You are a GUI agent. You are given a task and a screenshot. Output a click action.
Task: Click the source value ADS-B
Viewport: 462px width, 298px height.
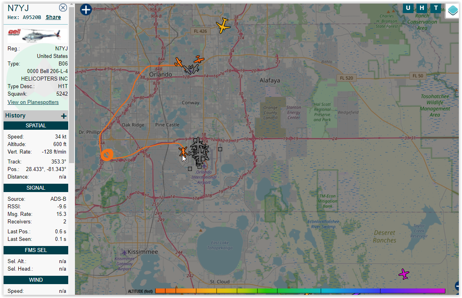point(58,199)
